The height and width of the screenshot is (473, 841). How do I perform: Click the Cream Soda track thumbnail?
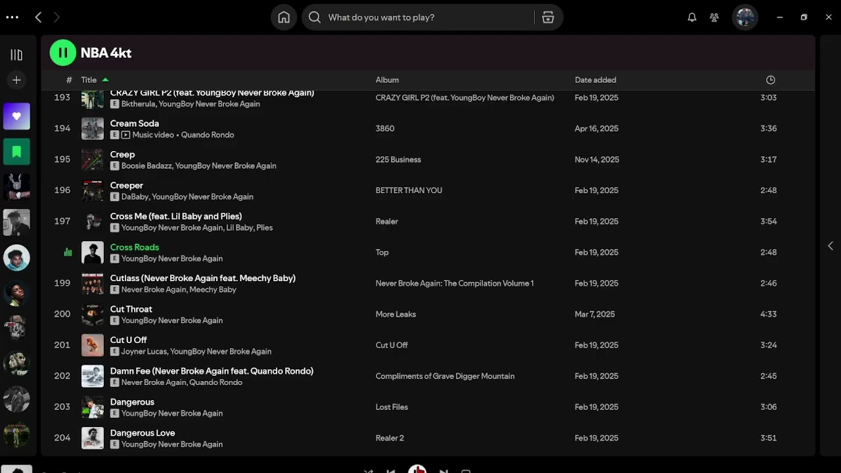click(x=93, y=129)
